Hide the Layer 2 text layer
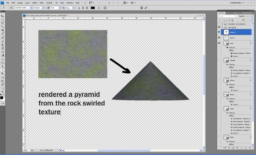Screen dimensions: 256x155 click(x=219, y=32)
